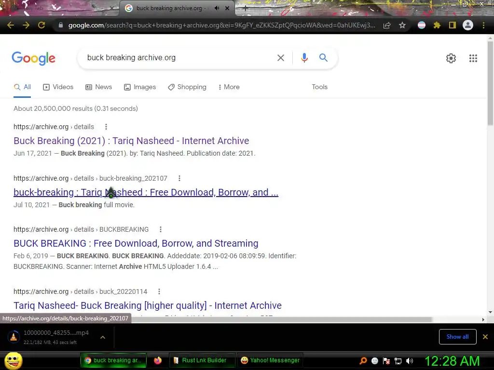Switch to Chrome taskbar button

tap(113, 360)
